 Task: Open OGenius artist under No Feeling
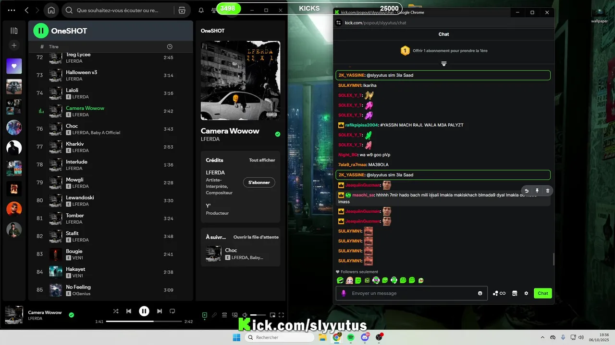click(81, 294)
